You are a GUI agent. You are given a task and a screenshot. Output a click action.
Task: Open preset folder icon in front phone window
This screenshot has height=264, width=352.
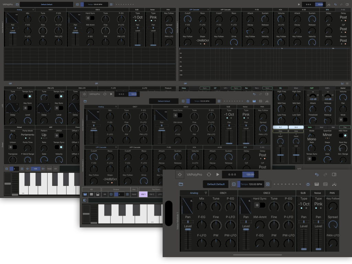[x=181, y=184]
